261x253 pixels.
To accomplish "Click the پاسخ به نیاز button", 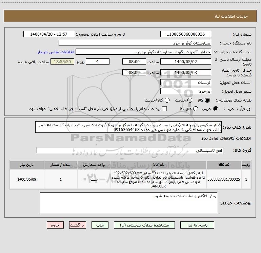I will (197, 225).
